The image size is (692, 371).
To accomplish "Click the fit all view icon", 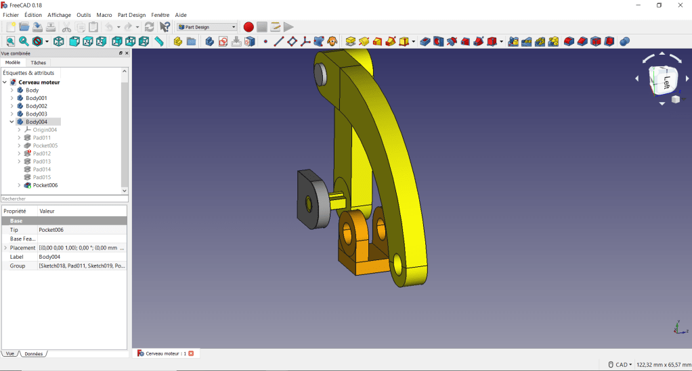I will 9,42.
